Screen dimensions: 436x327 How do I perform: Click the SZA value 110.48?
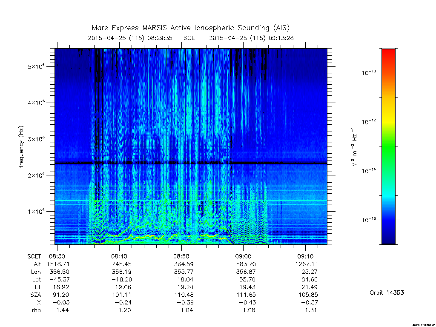183,295
